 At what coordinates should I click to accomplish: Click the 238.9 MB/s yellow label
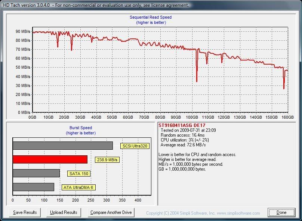(107, 160)
